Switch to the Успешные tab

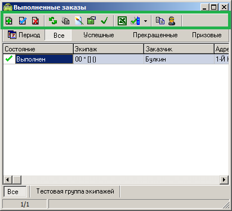point(99,35)
